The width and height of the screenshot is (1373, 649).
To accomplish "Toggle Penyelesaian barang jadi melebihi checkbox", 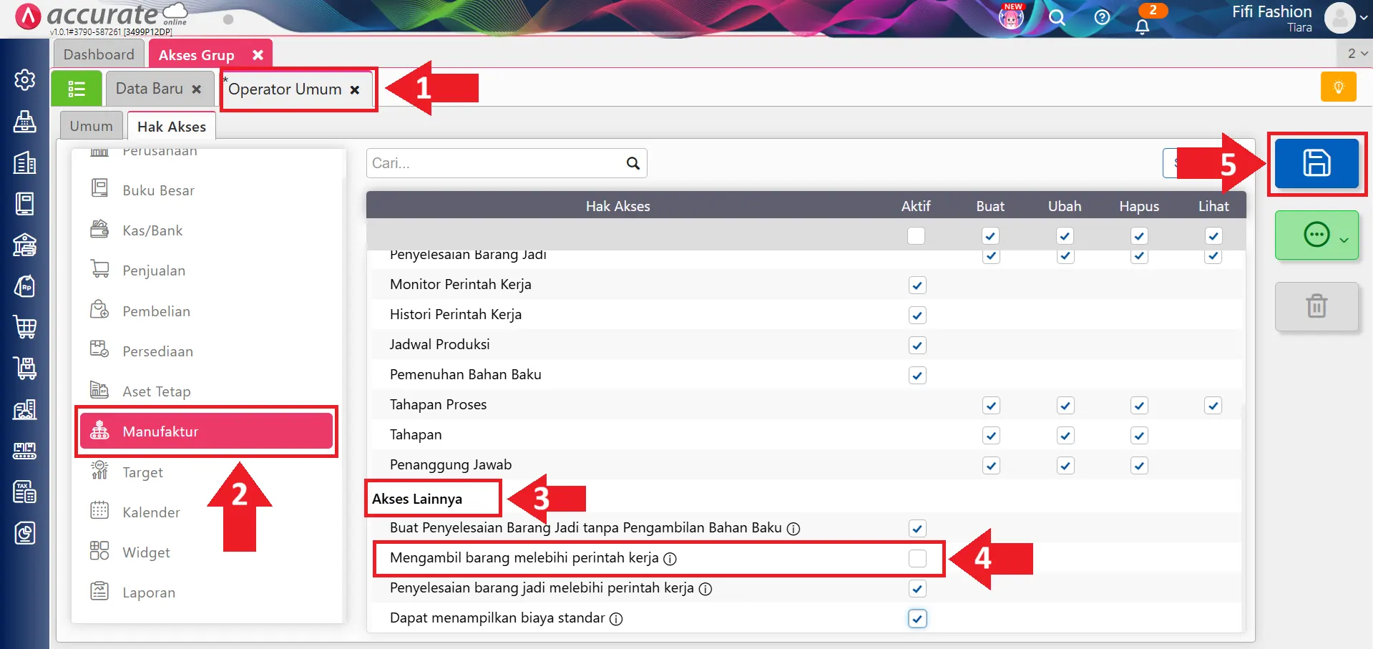I will click(917, 588).
